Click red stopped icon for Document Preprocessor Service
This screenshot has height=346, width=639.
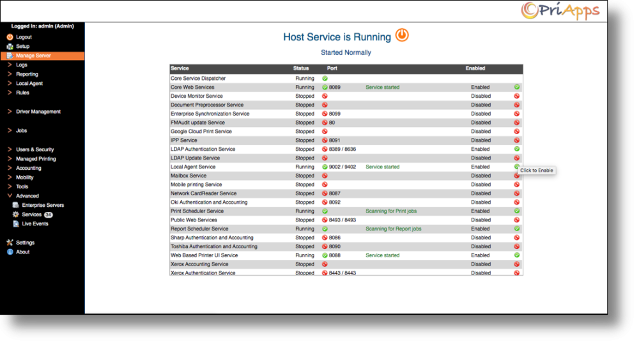click(x=325, y=105)
